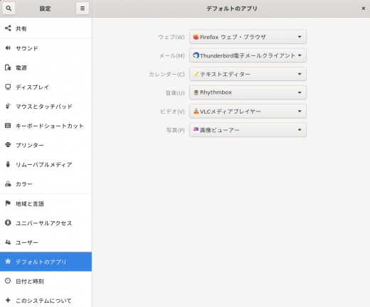Click the printer icon for プリンター
The width and height of the screenshot is (370, 307).
(8, 145)
